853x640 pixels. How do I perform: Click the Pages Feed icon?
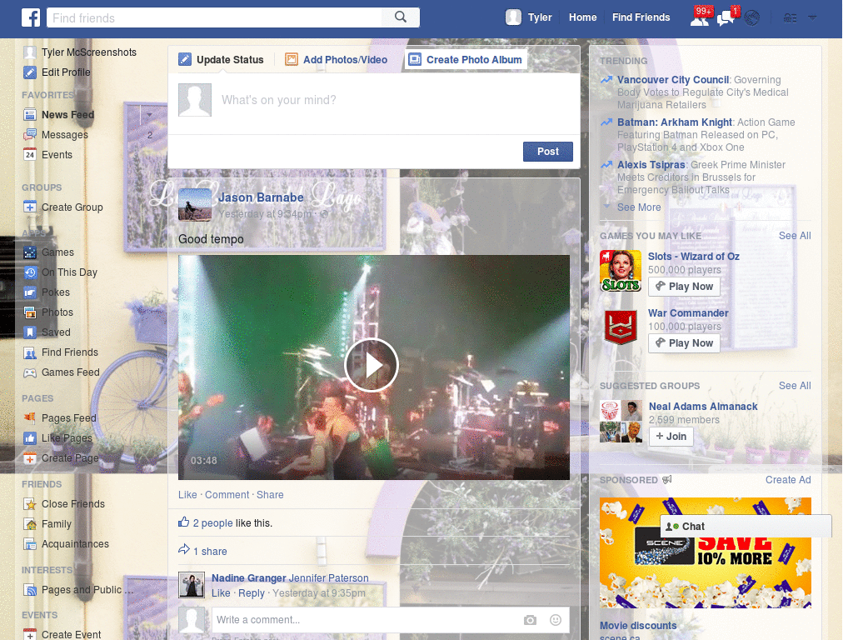[x=30, y=418]
